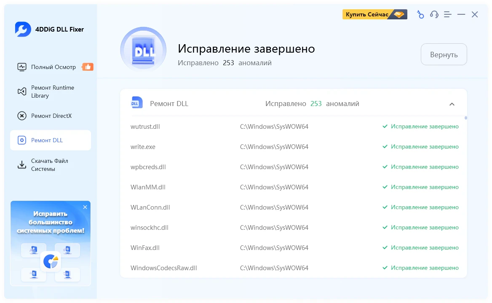Viewport: 492px width, 303px height.
Task: Click the results list scrollbar thumb
Action: [x=465, y=118]
